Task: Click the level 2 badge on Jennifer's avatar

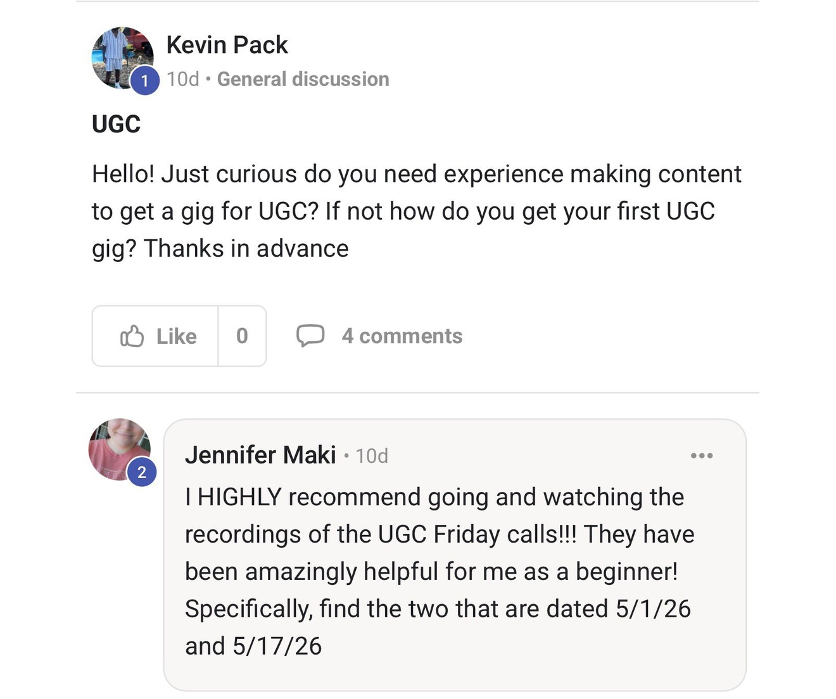Action: [142, 472]
